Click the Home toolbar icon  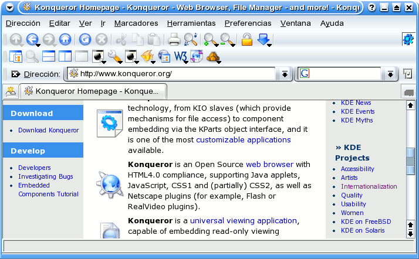click(x=65, y=40)
